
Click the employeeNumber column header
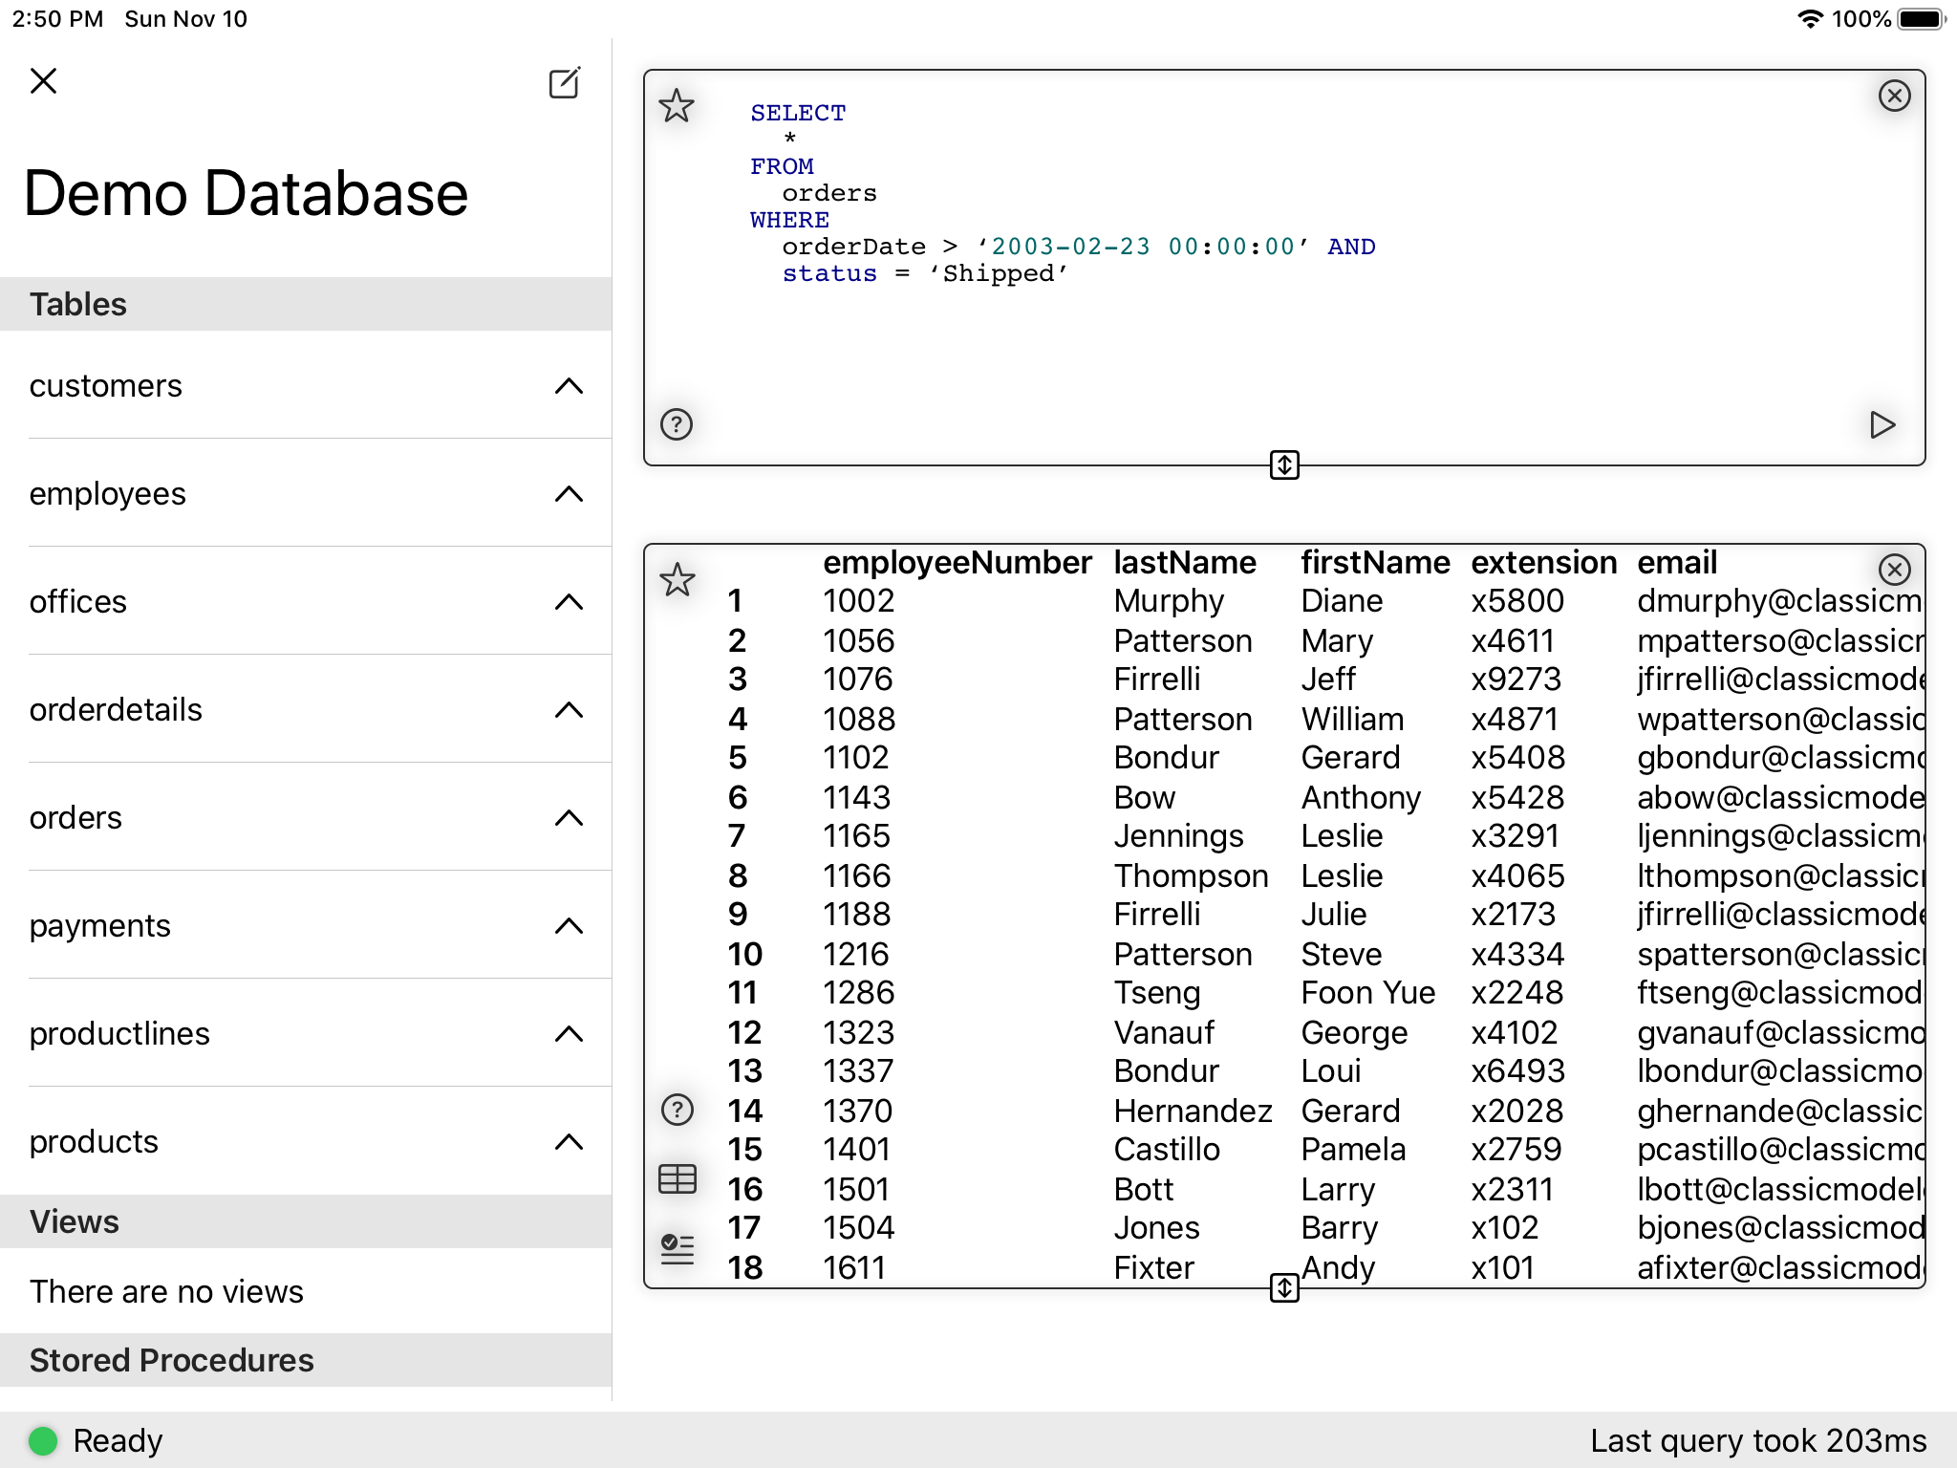pos(957,563)
